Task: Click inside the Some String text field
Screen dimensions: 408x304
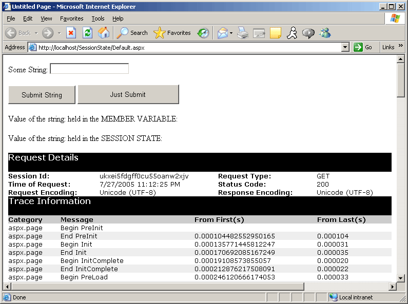Action: click(89, 69)
